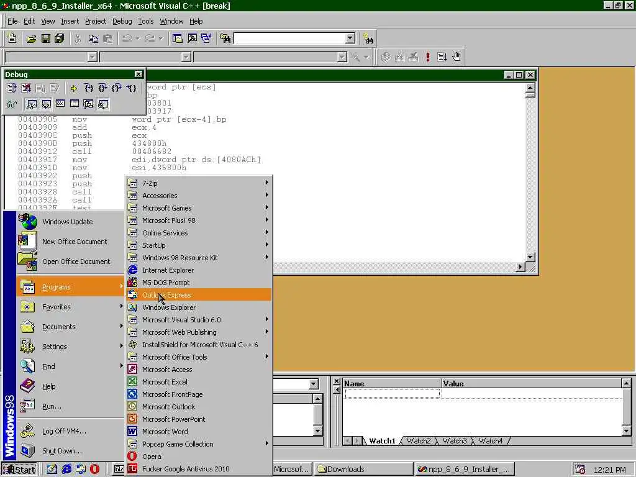Toggle the Variables window in Debug toolbar
Viewport: 636px width, 477px height.
point(46,104)
